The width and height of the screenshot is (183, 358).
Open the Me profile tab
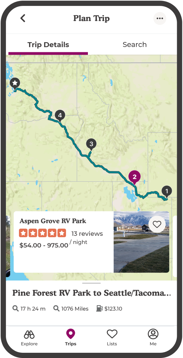point(153,337)
